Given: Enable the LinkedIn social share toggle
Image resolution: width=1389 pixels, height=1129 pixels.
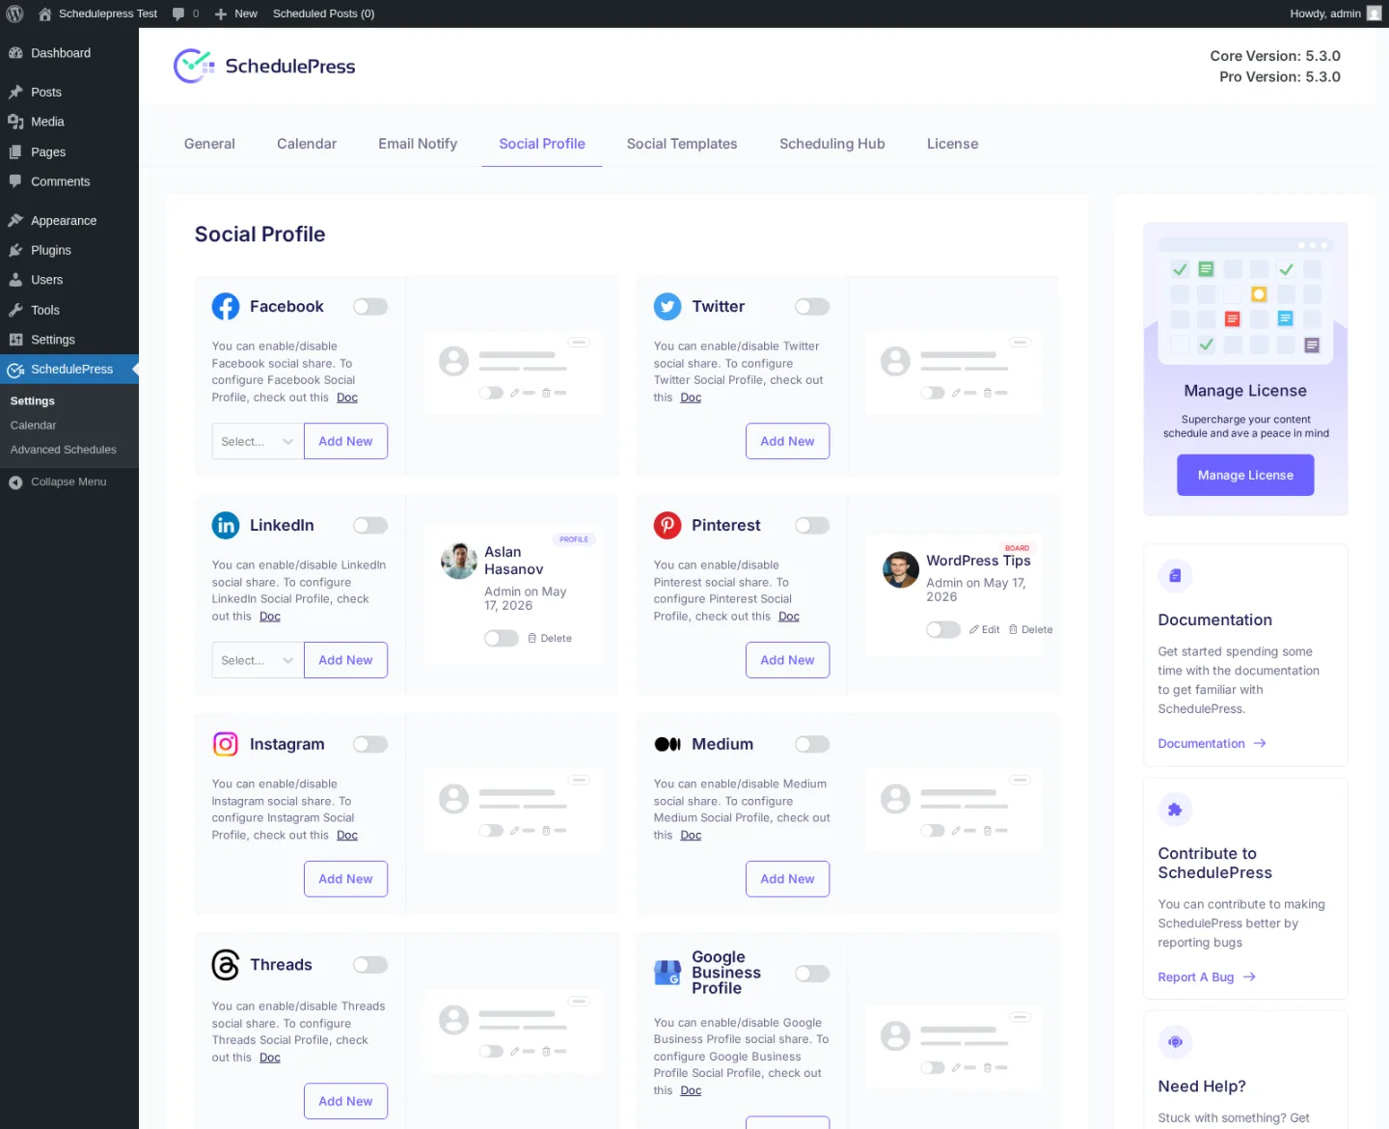Looking at the screenshot, I should (370, 526).
